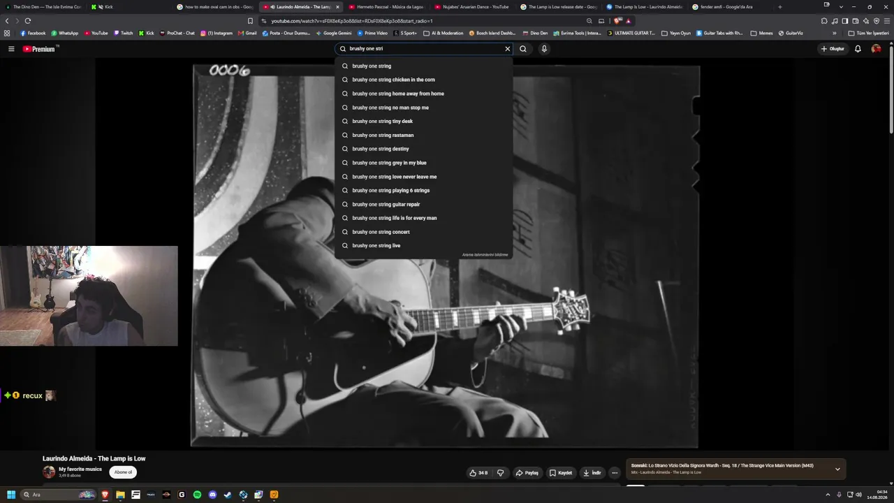The height and width of the screenshot is (503, 894).
Task: Choose suggestion 'brushy one string grey in my blue'
Action: click(423, 163)
